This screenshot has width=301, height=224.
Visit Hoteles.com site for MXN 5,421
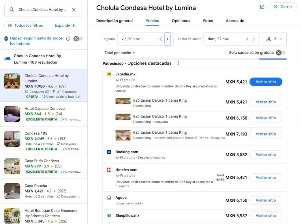266,177
